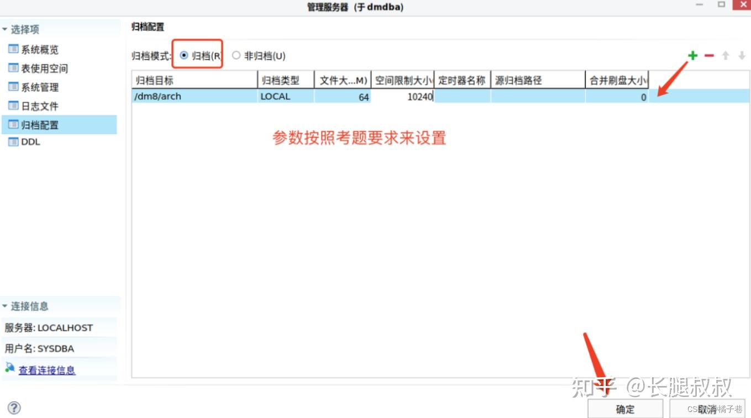Click the green plus to add archive
This screenshot has height=418, width=751.
(692, 55)
